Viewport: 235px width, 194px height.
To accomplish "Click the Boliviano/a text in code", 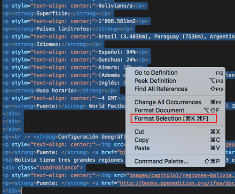I will pyautogui.click(x=115, y=6).
